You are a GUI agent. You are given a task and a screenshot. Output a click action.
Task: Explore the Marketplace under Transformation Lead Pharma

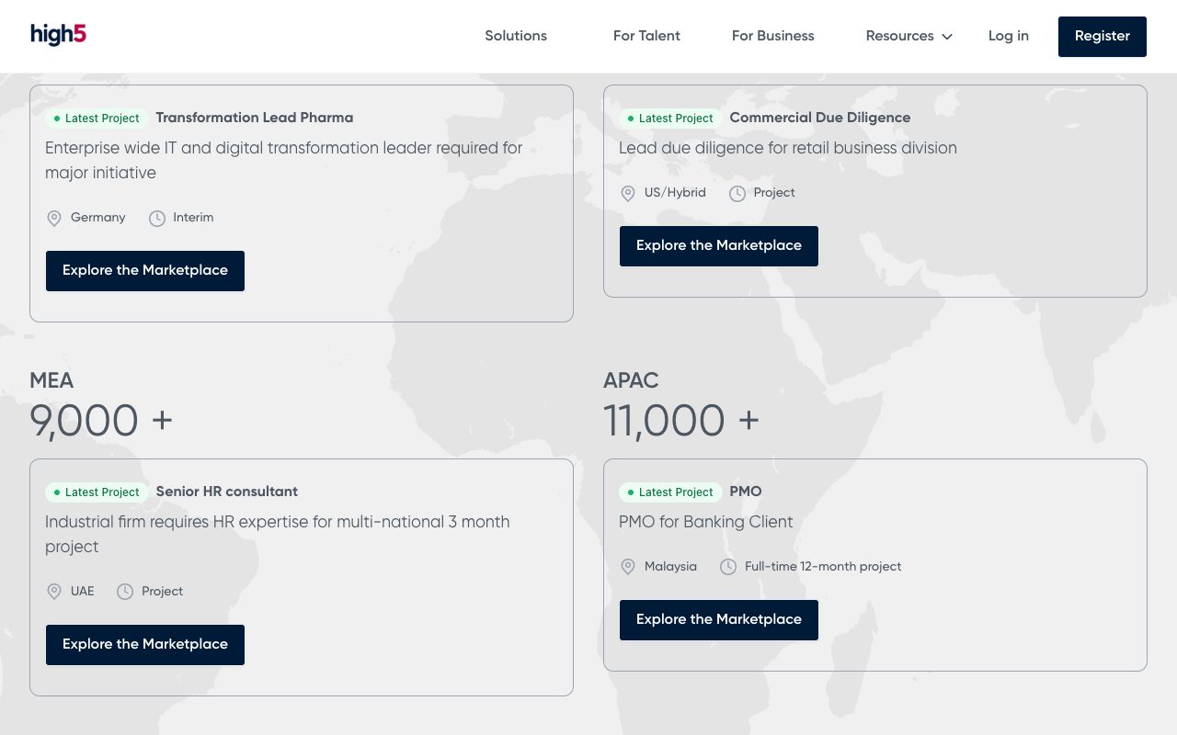145,271
